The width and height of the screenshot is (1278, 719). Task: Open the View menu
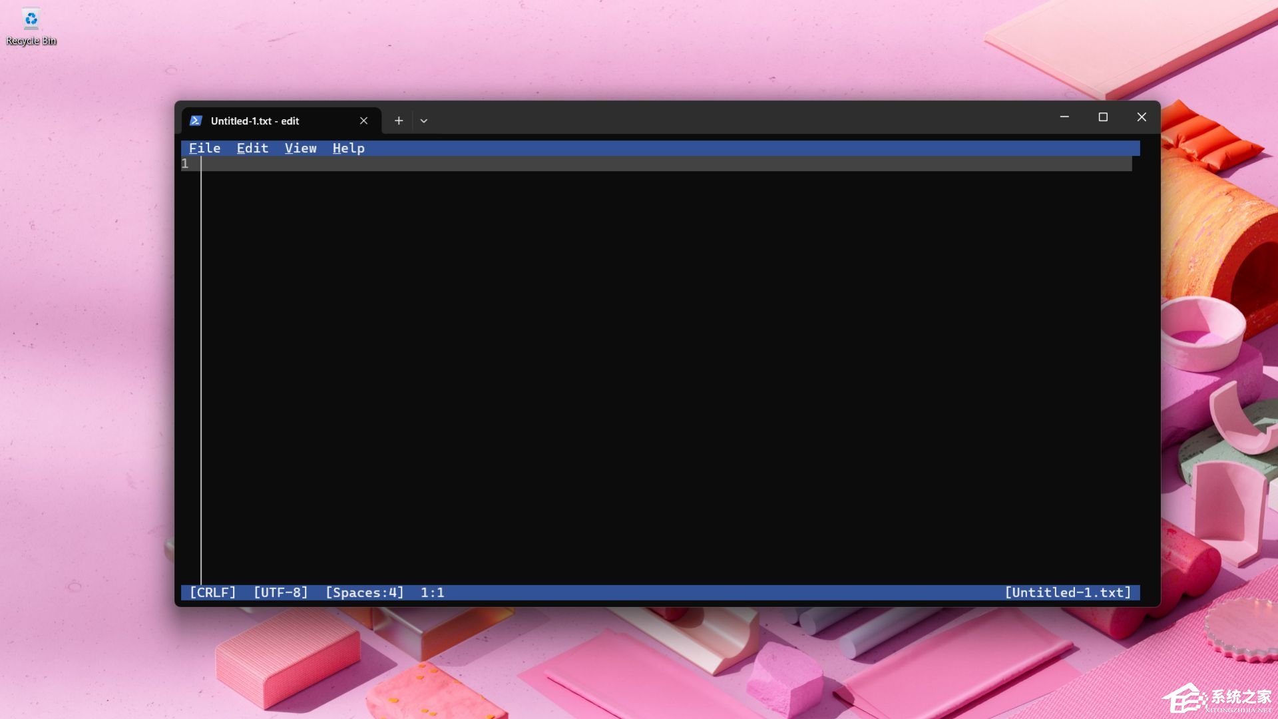(x=300, y=148)
